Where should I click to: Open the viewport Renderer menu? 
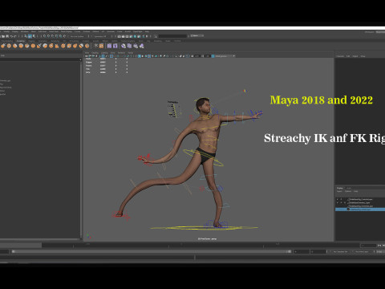(121, 53)
